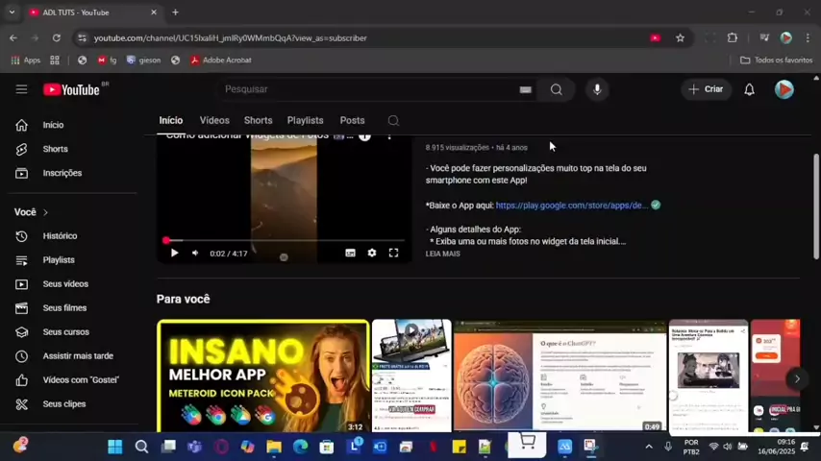
Task: Switch to the Playlists channel tab
Action: pos(305,121)
